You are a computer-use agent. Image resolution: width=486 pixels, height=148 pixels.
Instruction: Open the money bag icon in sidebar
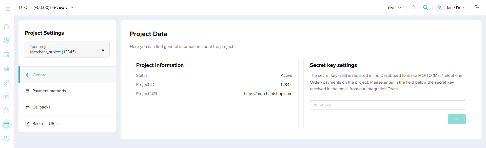tap(7, 110)
